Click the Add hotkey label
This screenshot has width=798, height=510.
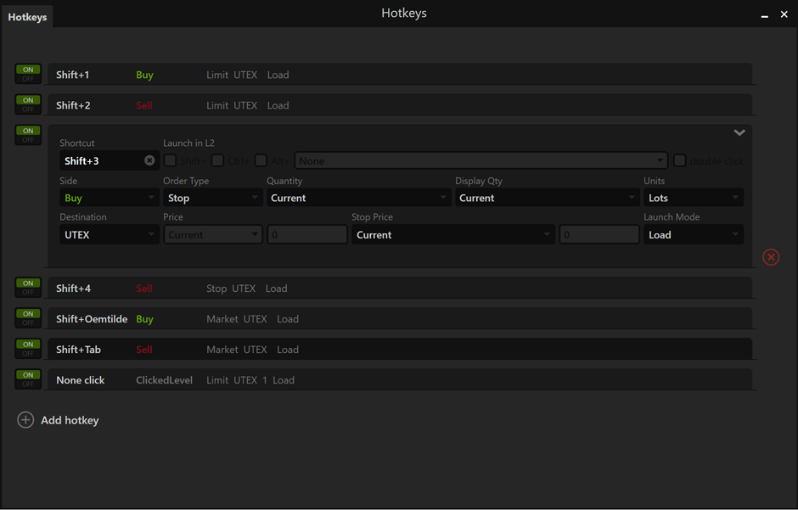[x=70, y=420]
